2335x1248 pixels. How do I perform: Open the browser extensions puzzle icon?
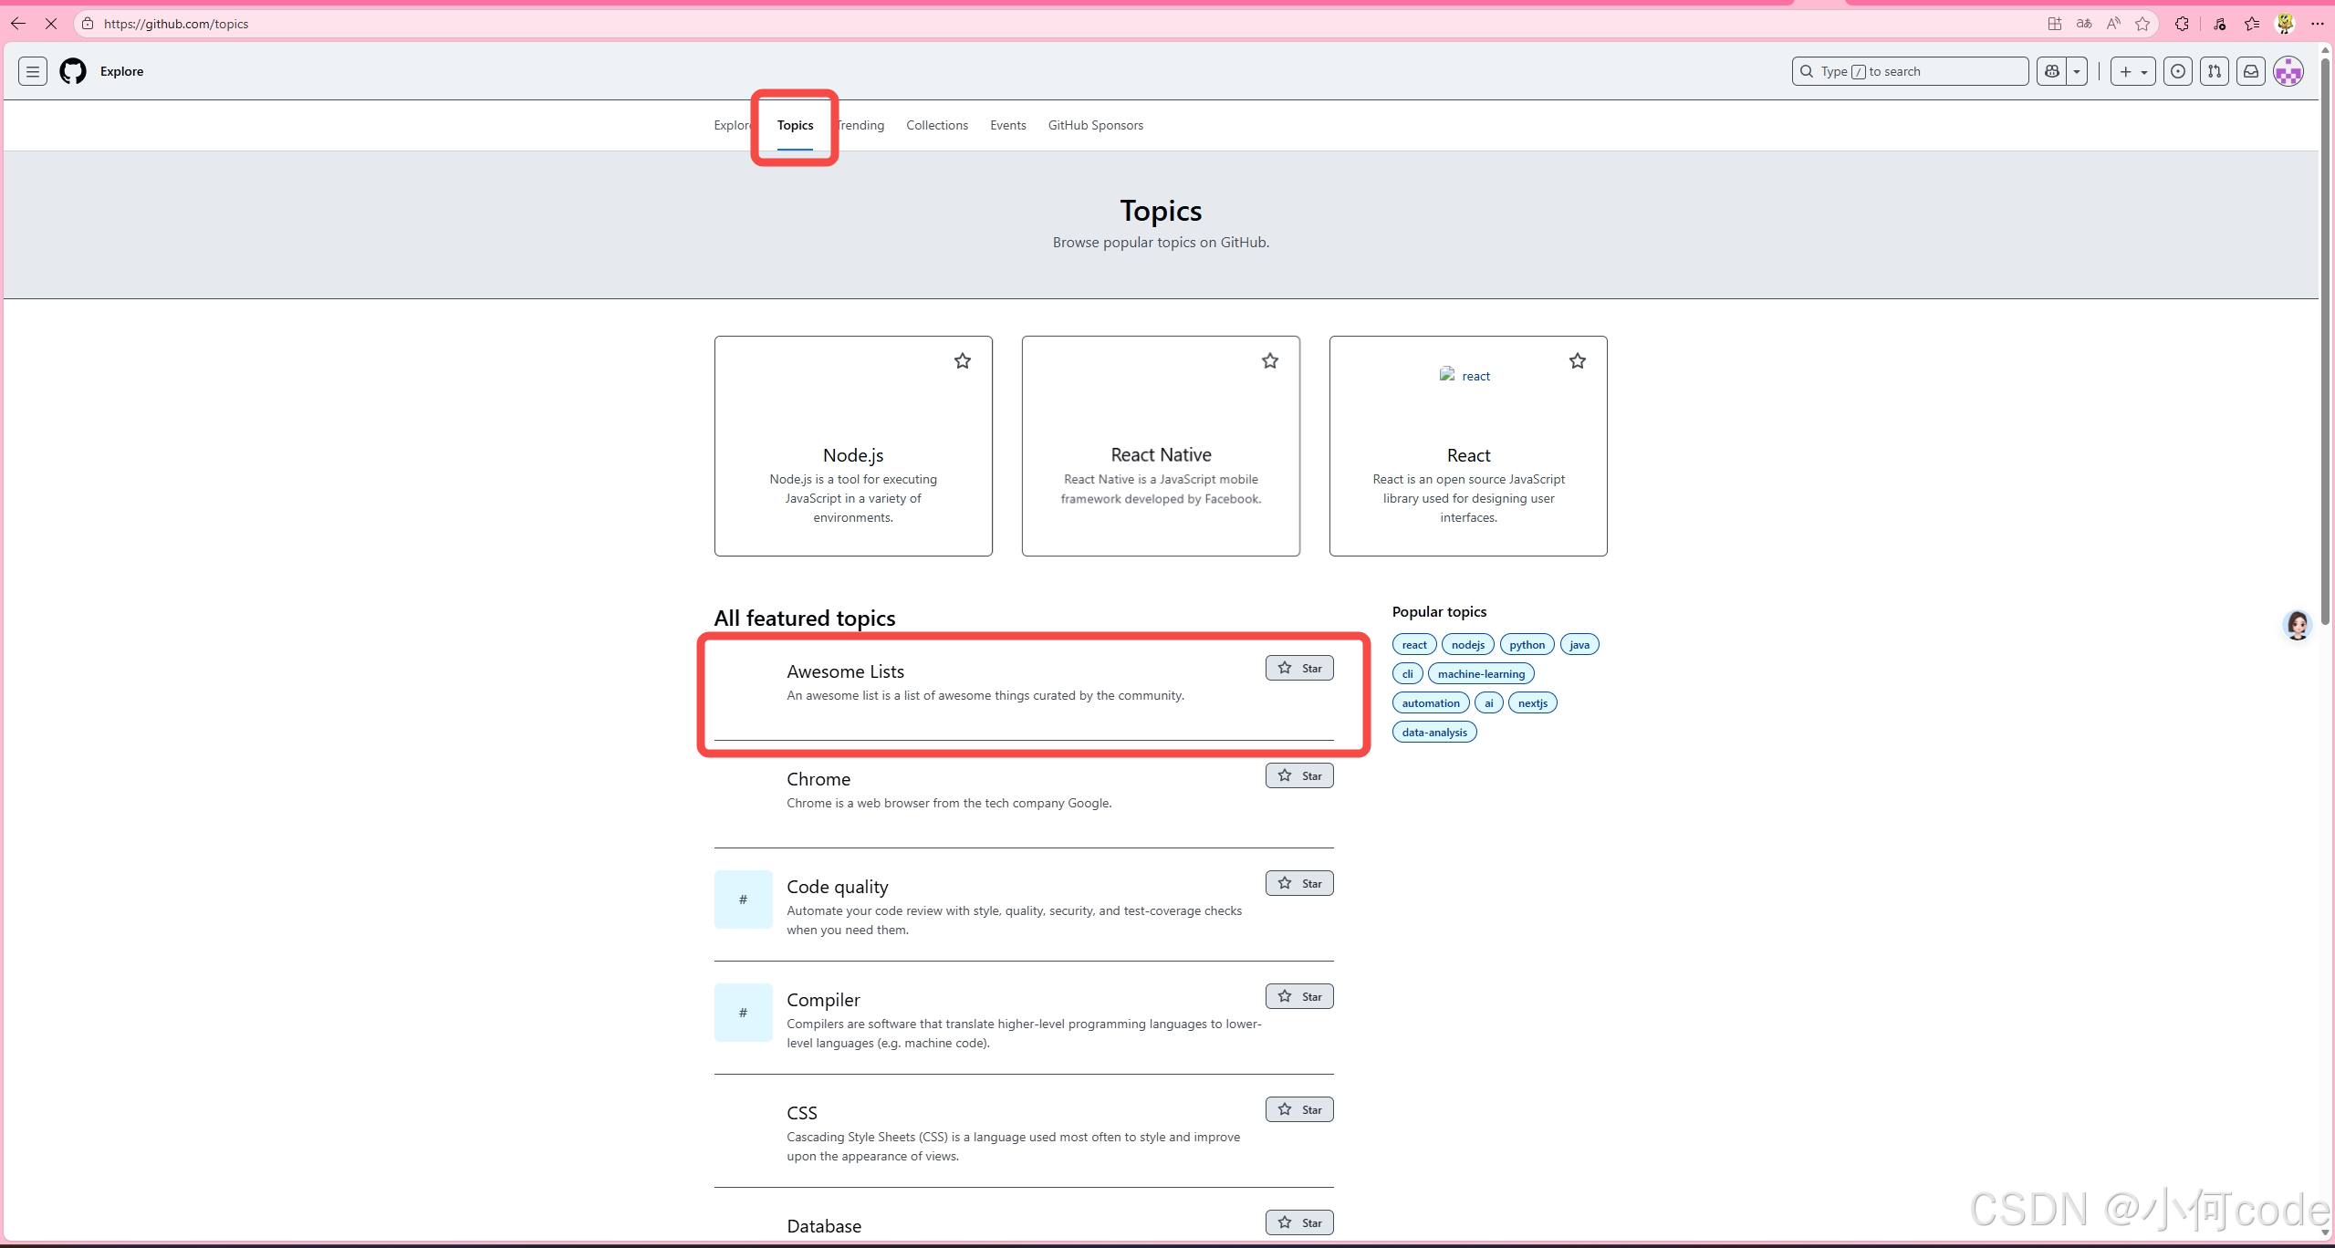tap(2182, 24)
